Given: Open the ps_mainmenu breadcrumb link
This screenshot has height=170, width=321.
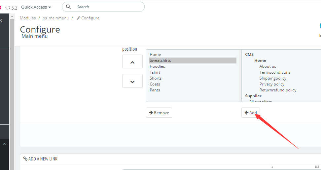Looking at the screenshot, I should coord(55,18).
